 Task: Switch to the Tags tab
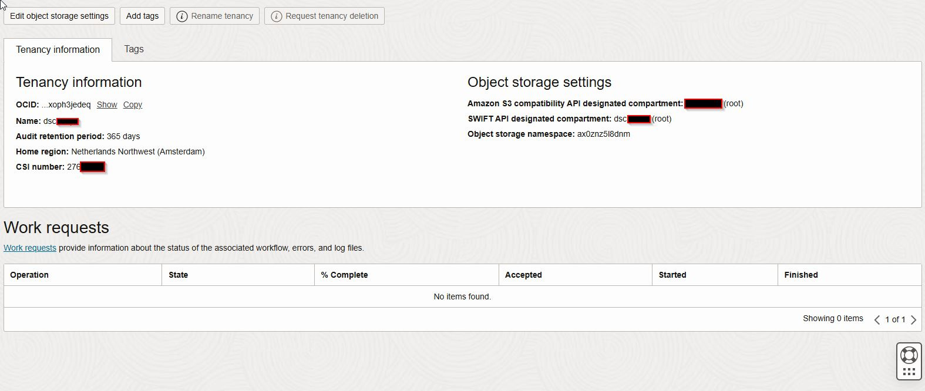click(x=134, y=49)
